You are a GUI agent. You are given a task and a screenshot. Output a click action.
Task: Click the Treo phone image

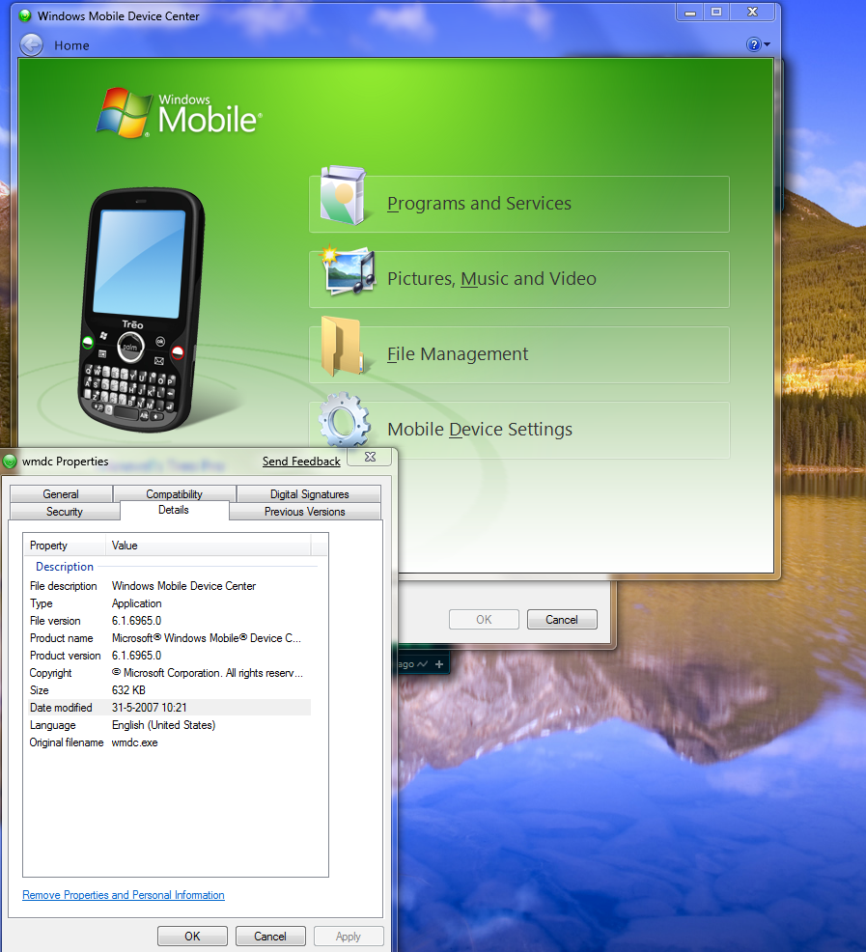coord(142,309)
